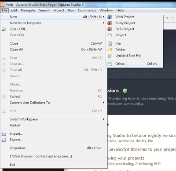Select Open URL... menu entry
Image resolution: width=176 pixels, height=171 pixels.
click(53, 29)
